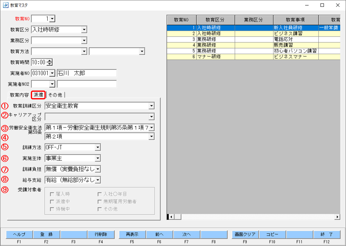
Task: Check the 雇入時 checkbox
Action: [x=52, y=194]
